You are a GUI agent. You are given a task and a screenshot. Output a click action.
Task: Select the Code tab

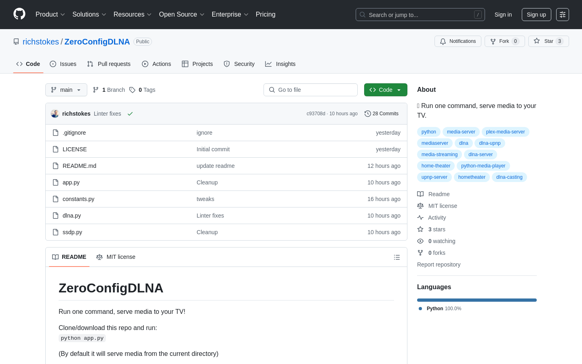[x=28, y=64]
